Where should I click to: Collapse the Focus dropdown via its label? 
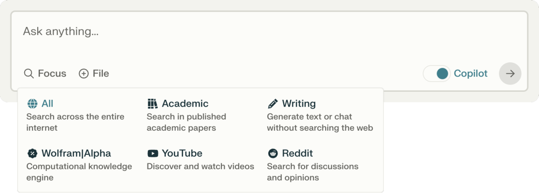pos(52,74)
